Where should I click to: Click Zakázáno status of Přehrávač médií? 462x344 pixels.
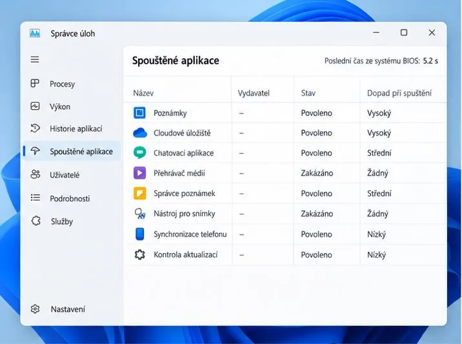click(x=317, y=173)
